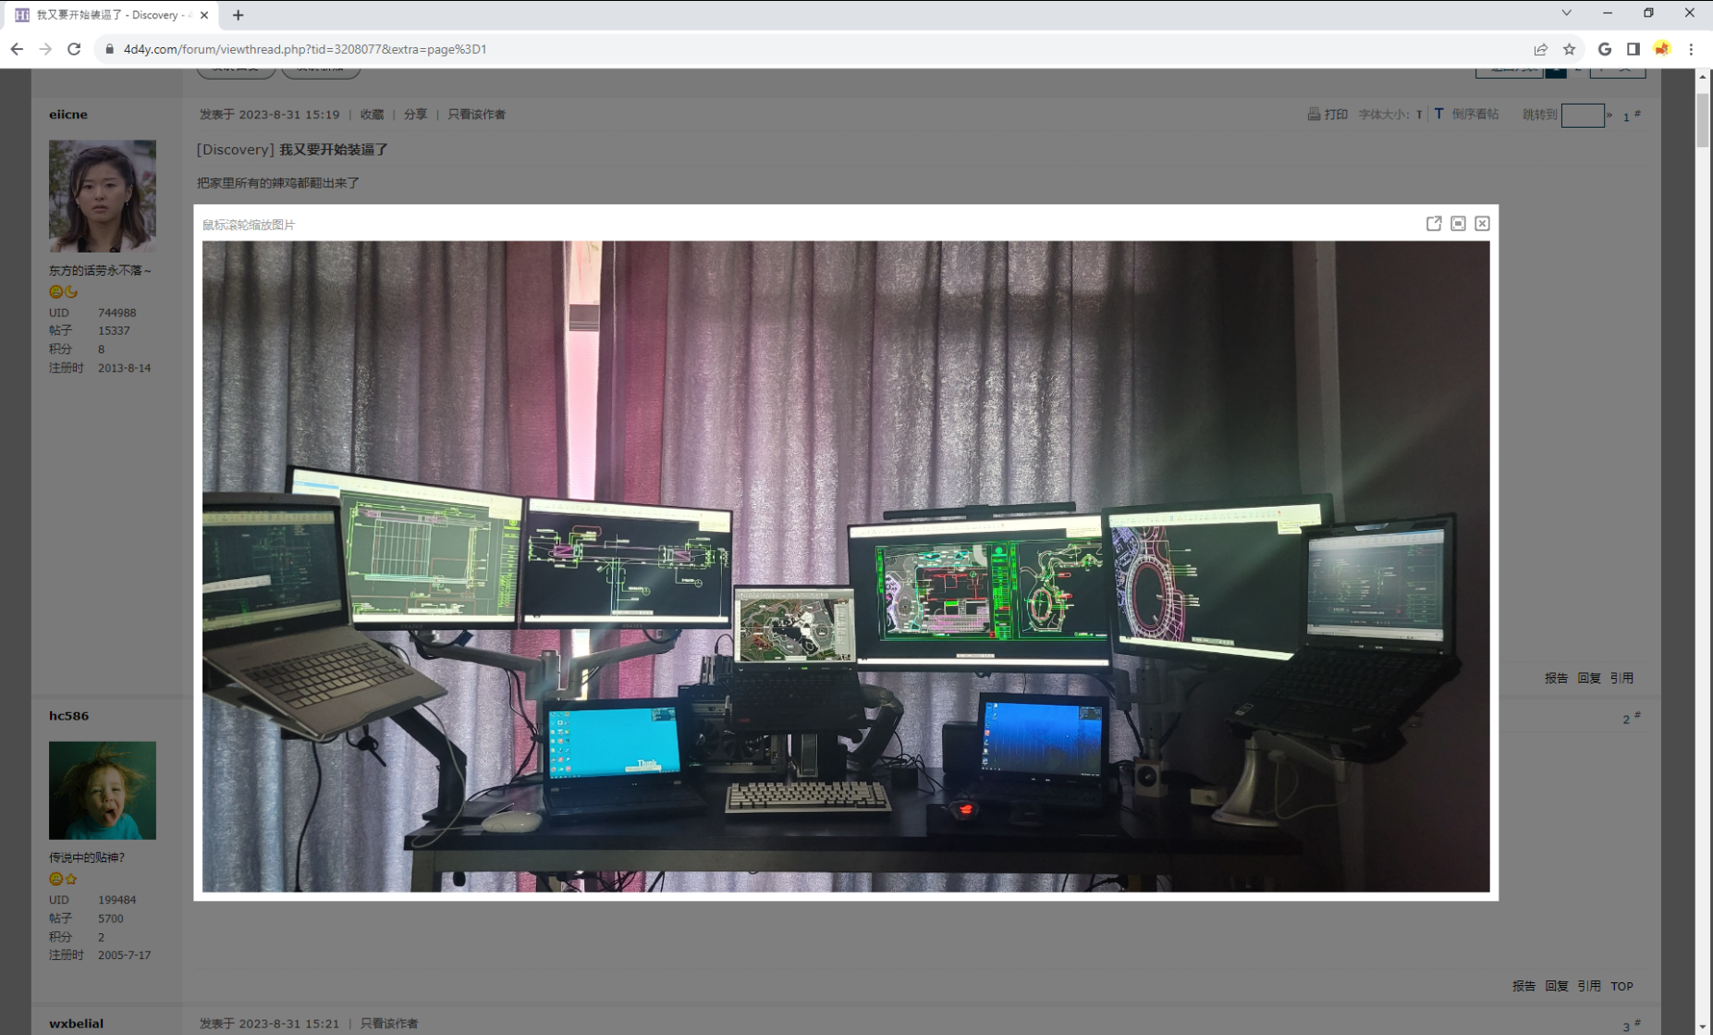Click 收藏 to favorite the thread

(372, 115)
